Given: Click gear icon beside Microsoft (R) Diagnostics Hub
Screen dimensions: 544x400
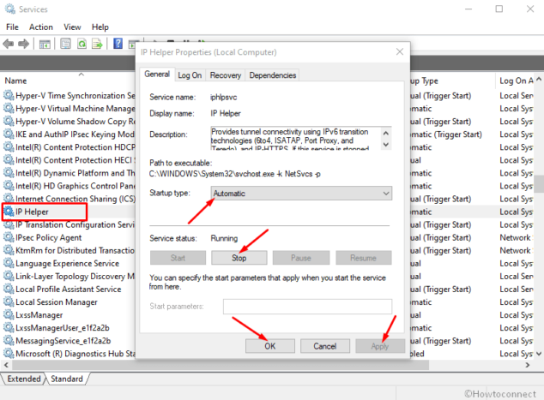Looking at the screenshot, I should pos(9,353).
